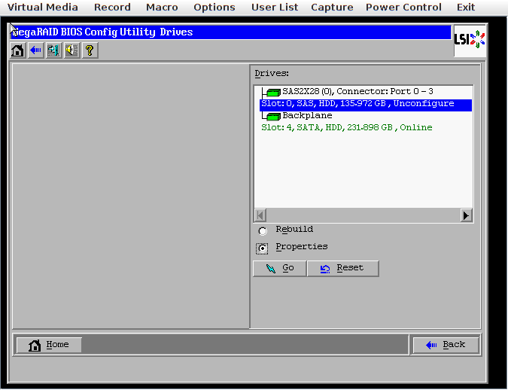The height and width of the screenshot is (390, 508).
Task: Open the Virtual Media menu
Action: [42, 7]
